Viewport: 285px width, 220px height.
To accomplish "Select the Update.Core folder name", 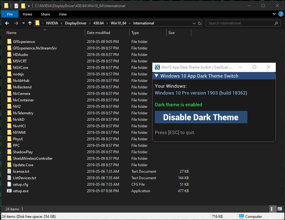I will pos(23,165).
